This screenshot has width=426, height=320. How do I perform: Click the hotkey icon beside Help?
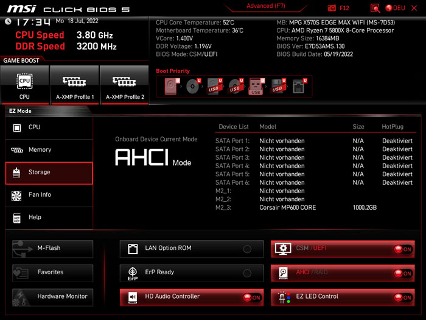coord(17,218)
